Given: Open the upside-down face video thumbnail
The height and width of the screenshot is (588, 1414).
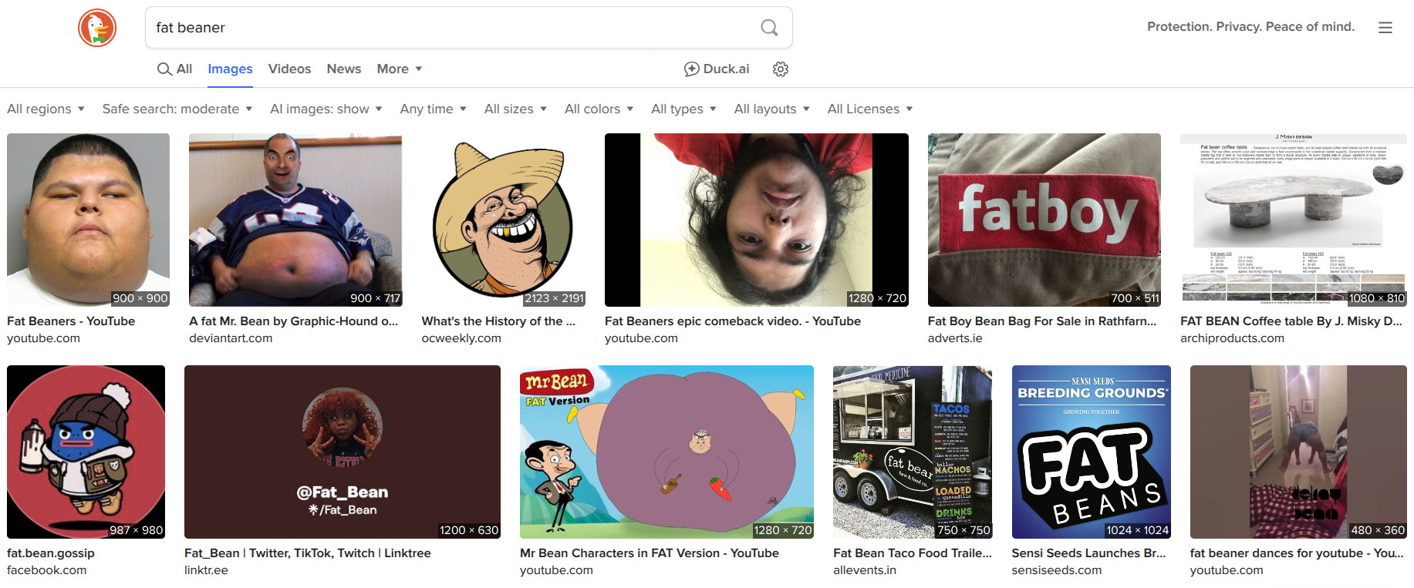Looking at the screenshot, I should pyautogui.click(x=757, y=220).
